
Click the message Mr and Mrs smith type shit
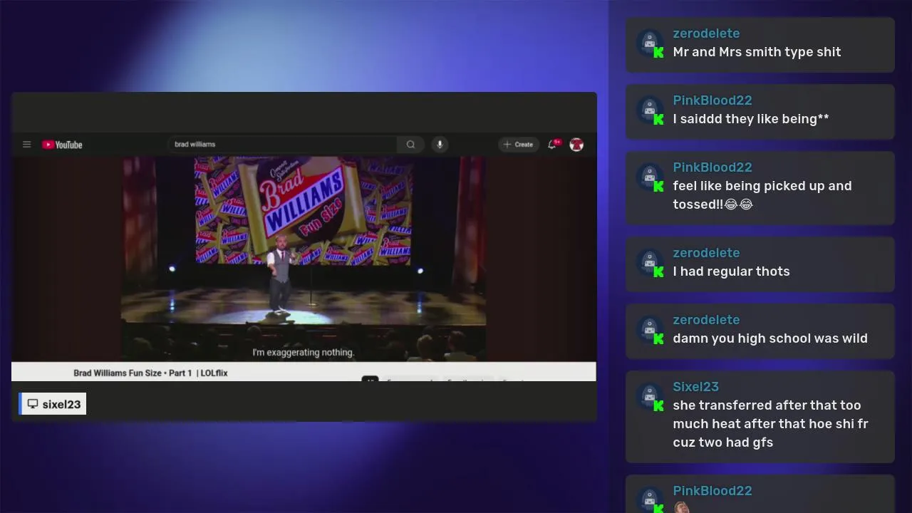click(757, 52)
